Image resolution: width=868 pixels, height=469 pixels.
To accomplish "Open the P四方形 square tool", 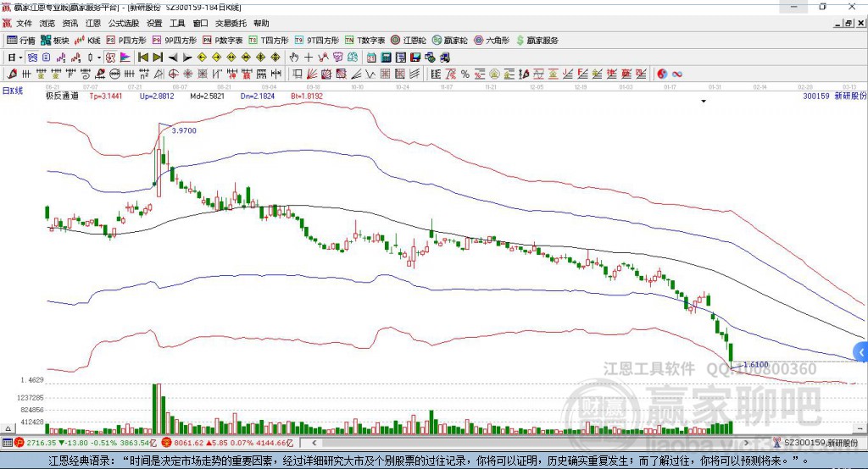I will [127, 40].
